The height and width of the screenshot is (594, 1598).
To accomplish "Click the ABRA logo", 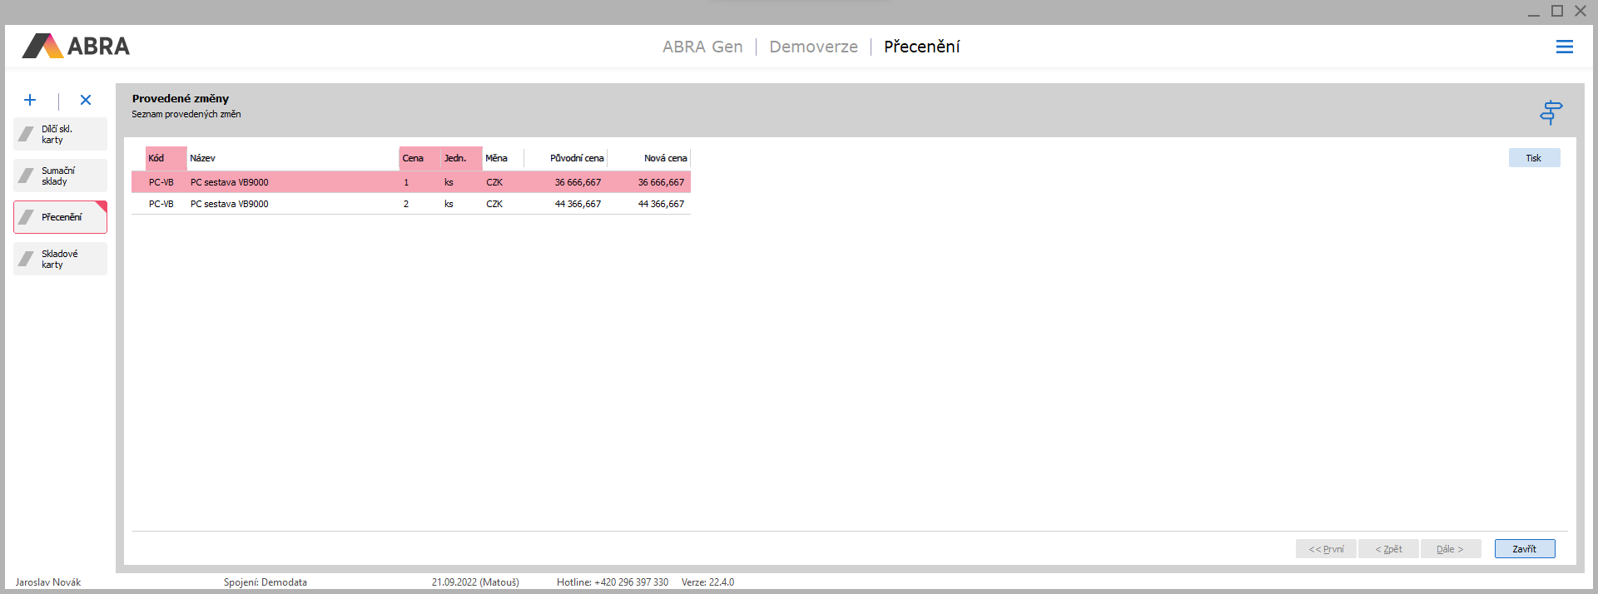I will click(77, 46).
